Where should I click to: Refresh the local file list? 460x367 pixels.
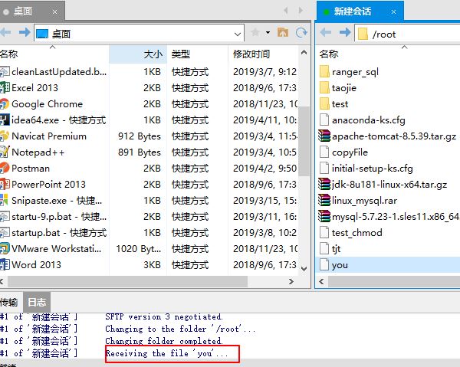coord(301,33)
